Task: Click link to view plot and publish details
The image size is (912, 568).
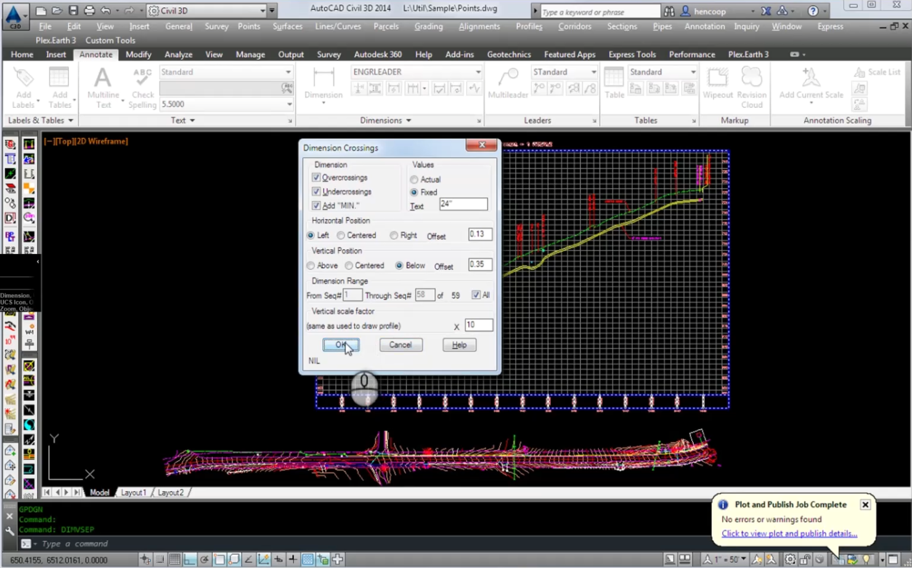Action: [x=789, y=533]
